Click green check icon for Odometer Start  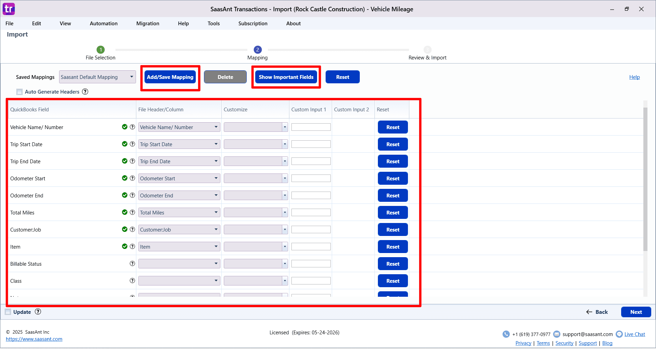tap(125, 178)
